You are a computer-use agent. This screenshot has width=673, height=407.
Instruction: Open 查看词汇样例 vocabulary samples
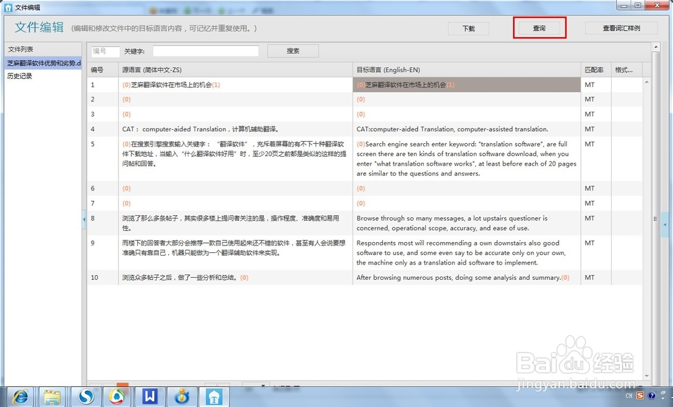point(621,28)
